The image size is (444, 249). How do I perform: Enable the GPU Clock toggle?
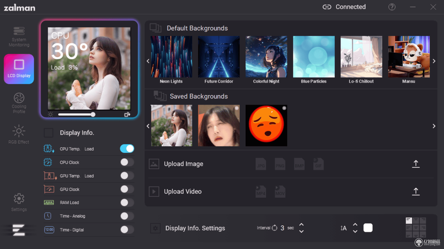click(x=127, y=189)
